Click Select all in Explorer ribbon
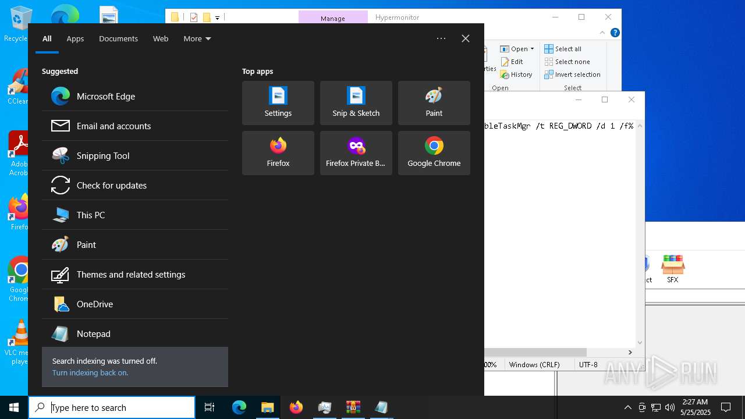 coord(563,49)
